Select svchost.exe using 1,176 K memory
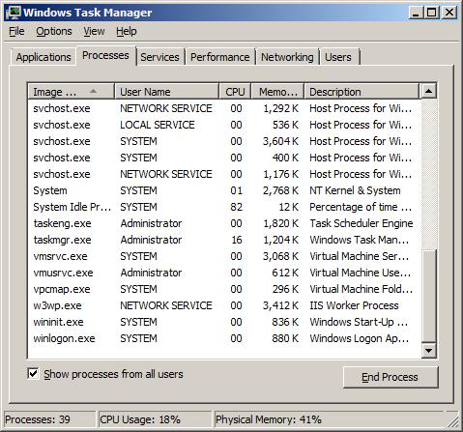The image size is (463, 432). 224,174
